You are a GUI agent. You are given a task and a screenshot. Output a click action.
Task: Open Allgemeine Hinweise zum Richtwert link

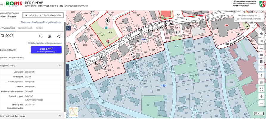(x=41, y=22)
